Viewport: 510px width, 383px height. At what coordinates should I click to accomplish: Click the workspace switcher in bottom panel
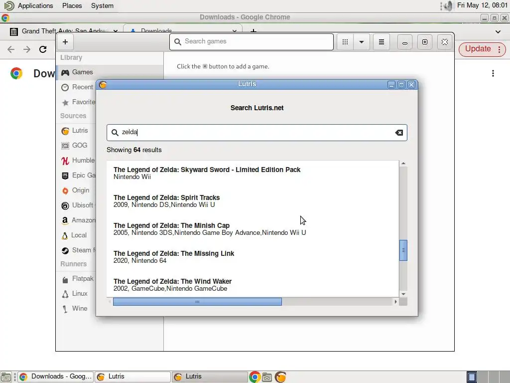click(x=488, y=377)
